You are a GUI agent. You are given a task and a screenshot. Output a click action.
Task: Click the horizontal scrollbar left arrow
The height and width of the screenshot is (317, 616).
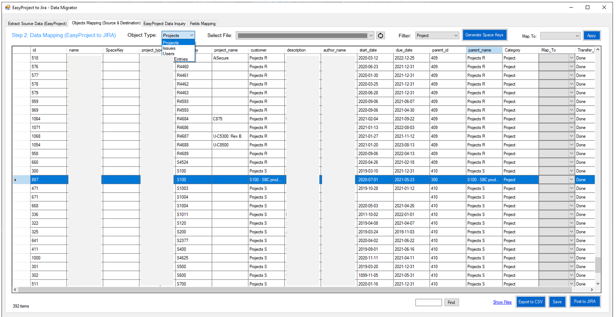click(x=15, y=290)
